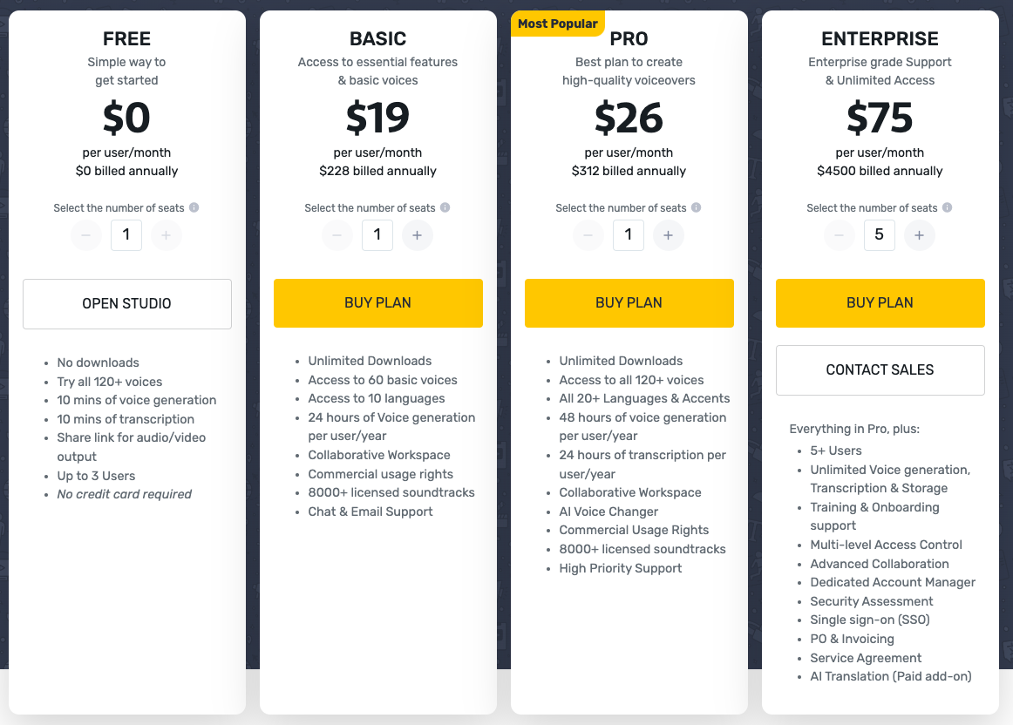Viewport: 1013px width, 725px height.
Task: Click info icon beside Basic plan seats
Action: (445, 207)
